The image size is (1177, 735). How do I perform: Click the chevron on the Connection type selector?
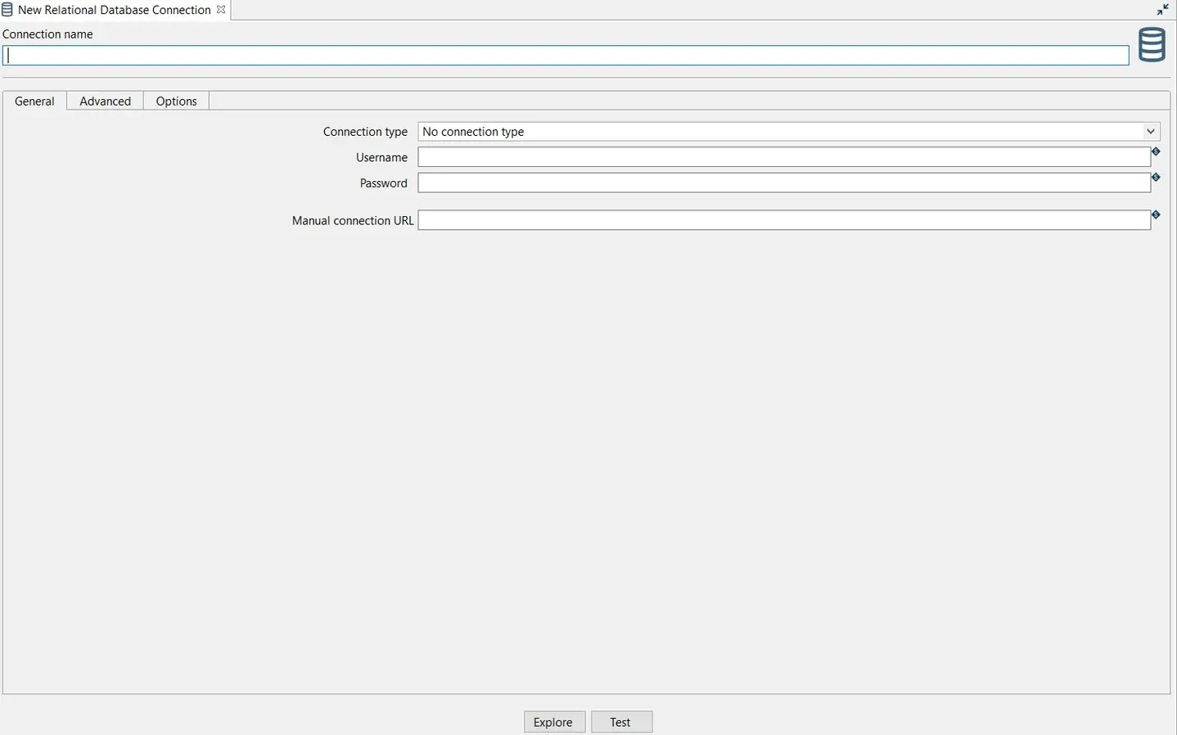(1150, 131)
